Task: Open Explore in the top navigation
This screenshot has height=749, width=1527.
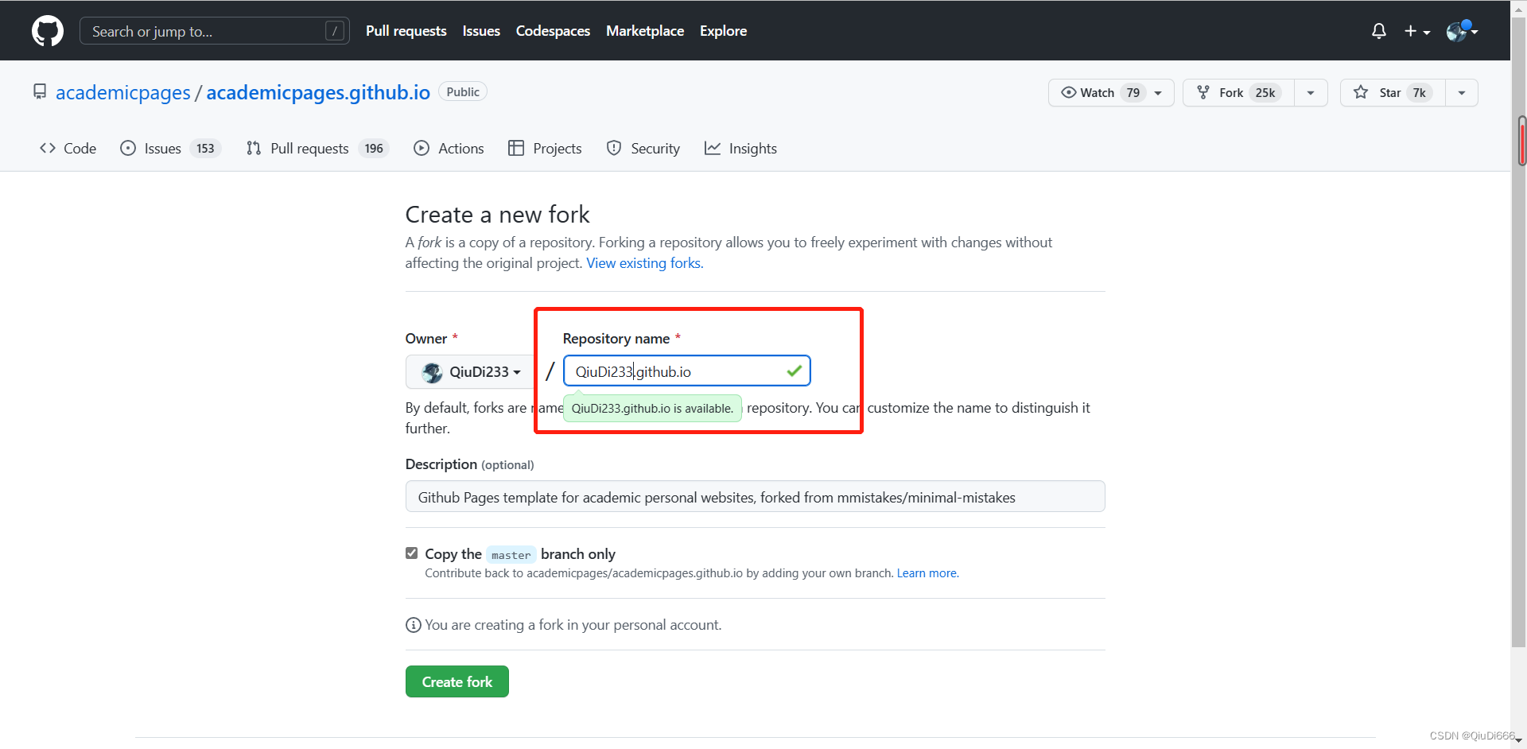Action: 723,31
